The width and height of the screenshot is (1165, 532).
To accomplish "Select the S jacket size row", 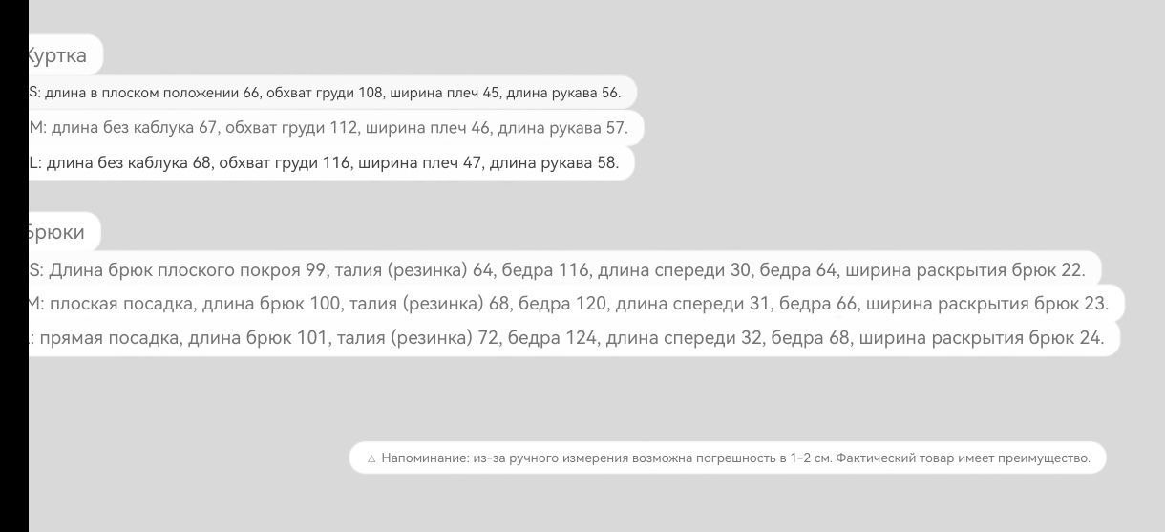I will click(332, 93).
